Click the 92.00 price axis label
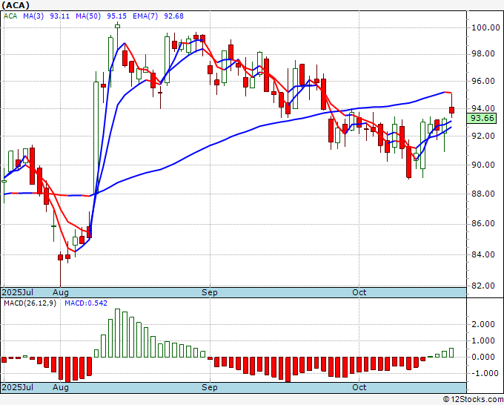504x405 pixels. click(483, 136)
